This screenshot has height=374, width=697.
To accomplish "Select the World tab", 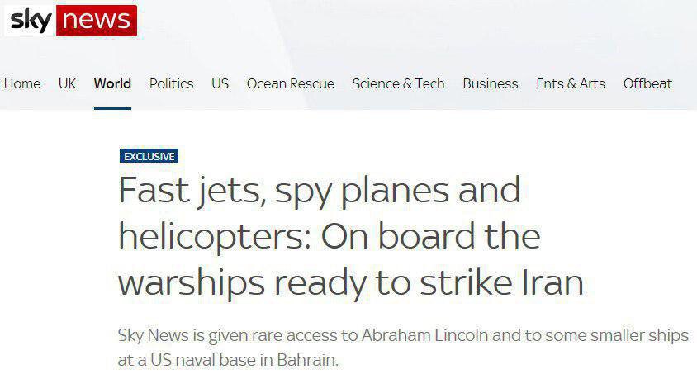I will point(112,83).
